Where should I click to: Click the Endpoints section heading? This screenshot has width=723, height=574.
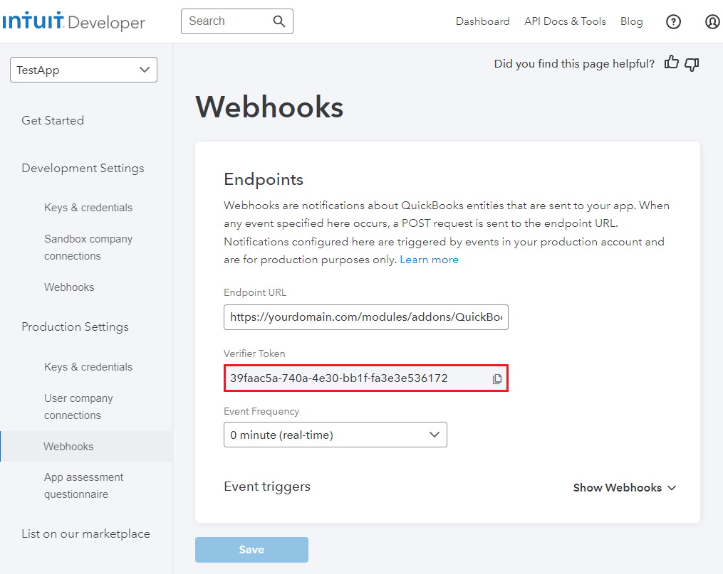(264, 179)
